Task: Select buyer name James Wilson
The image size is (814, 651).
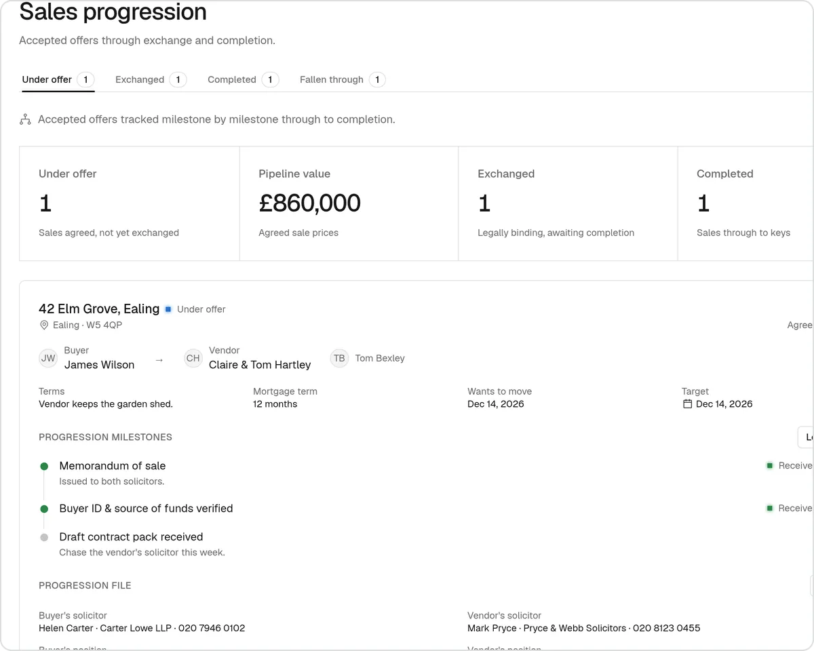Action: [x=100, y=365]
